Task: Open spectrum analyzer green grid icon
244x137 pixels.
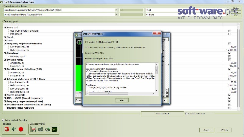Action: pyautogui.click(x=55, y=129)
